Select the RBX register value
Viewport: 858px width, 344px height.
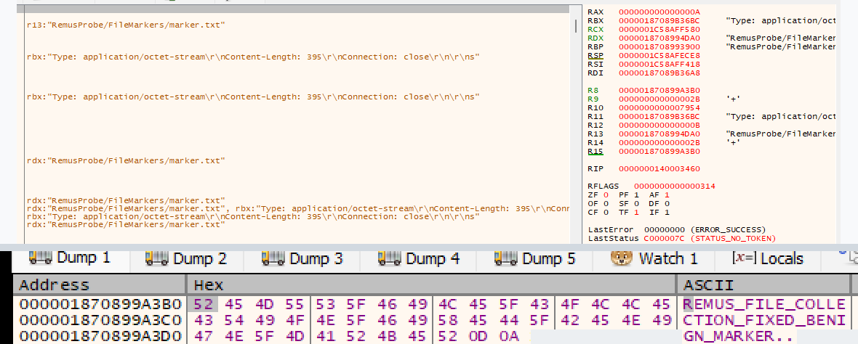(659, 21)
